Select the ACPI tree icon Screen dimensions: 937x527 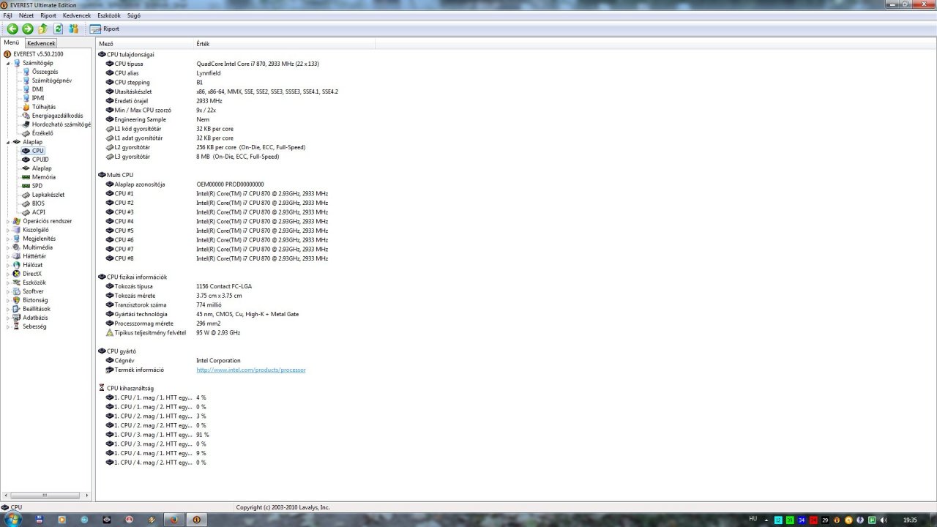(26, 212)
